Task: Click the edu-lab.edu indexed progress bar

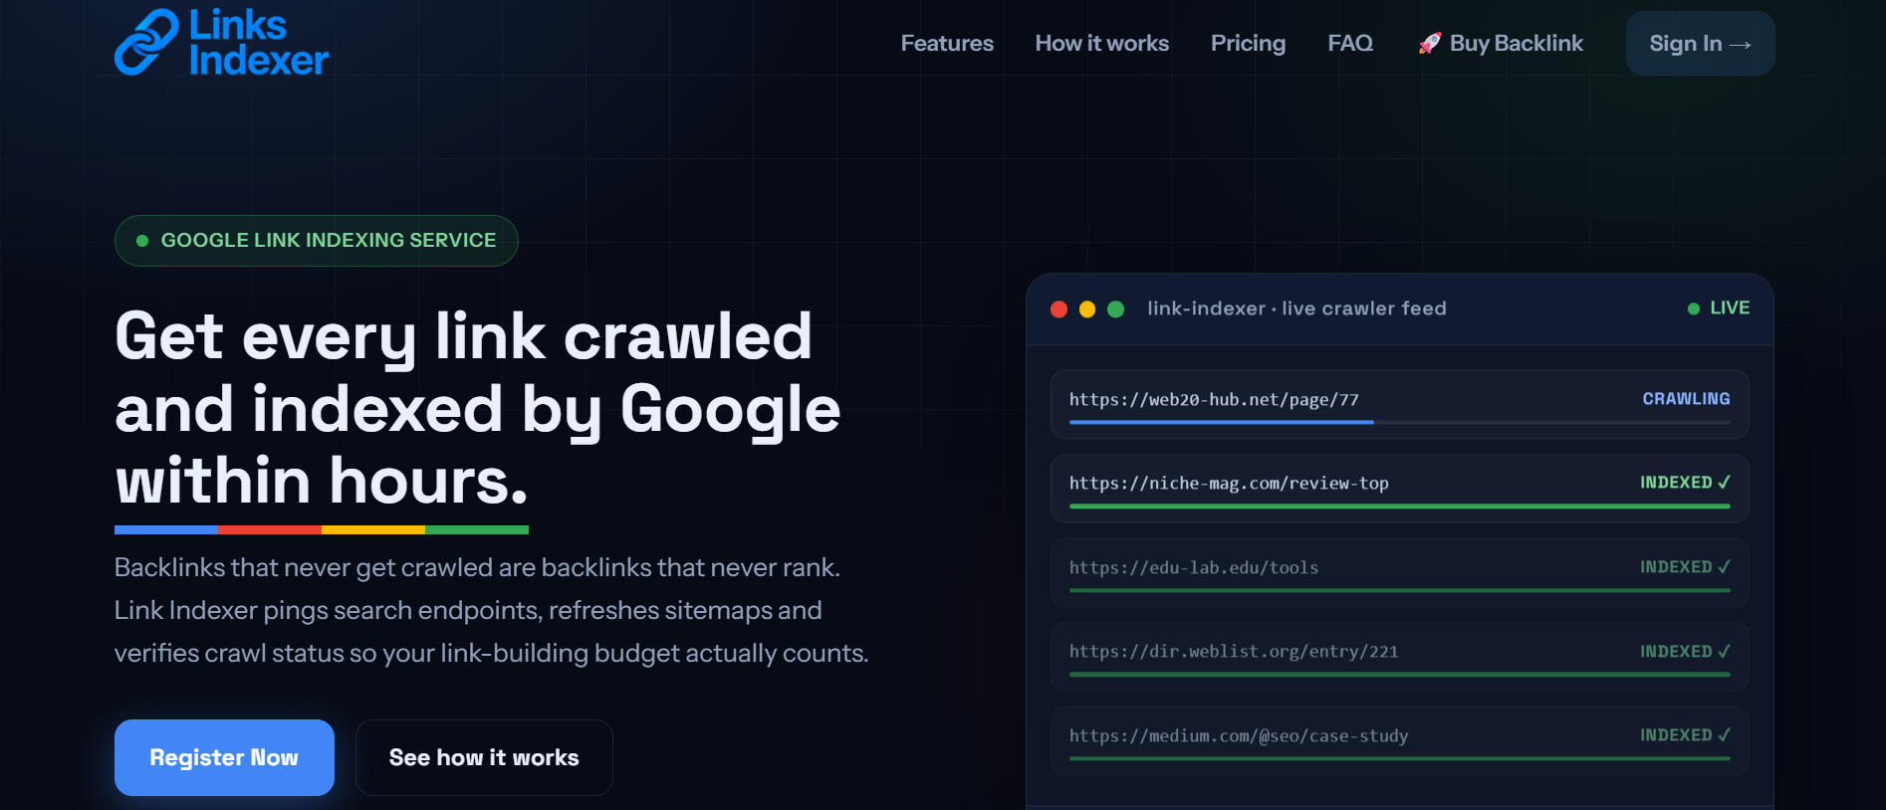Action: tap(1400, 590)
